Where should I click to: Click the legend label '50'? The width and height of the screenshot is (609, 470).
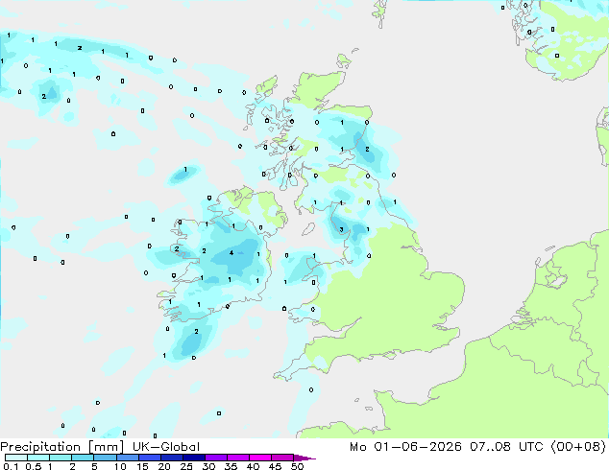coord(297,466)
